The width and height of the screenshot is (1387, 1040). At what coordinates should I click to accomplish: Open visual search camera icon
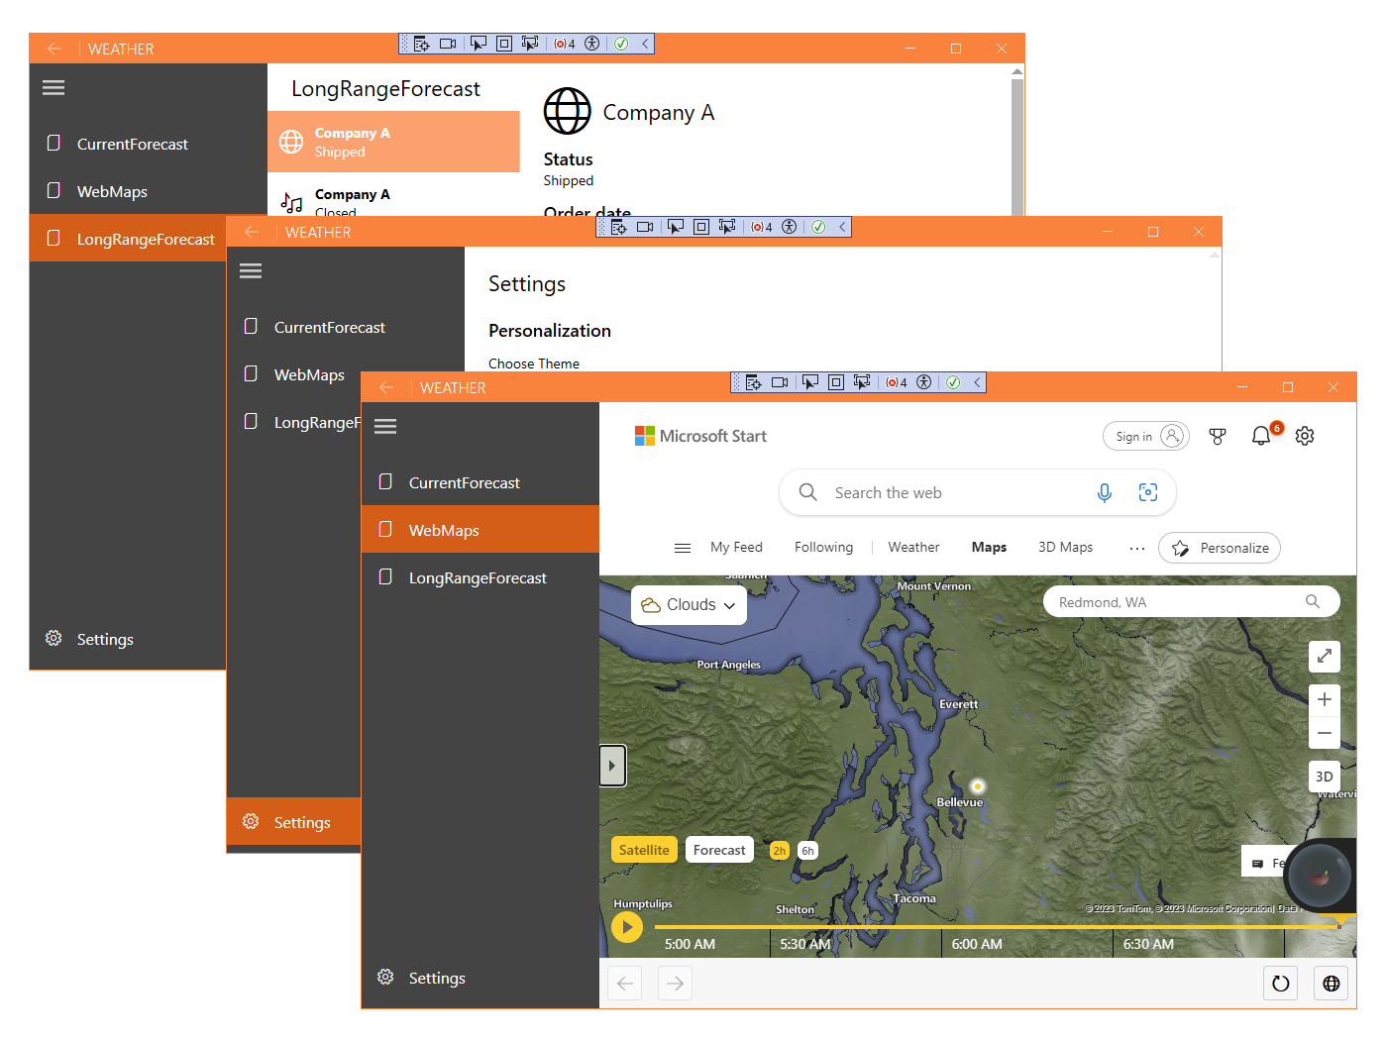tap(1148, 492)
